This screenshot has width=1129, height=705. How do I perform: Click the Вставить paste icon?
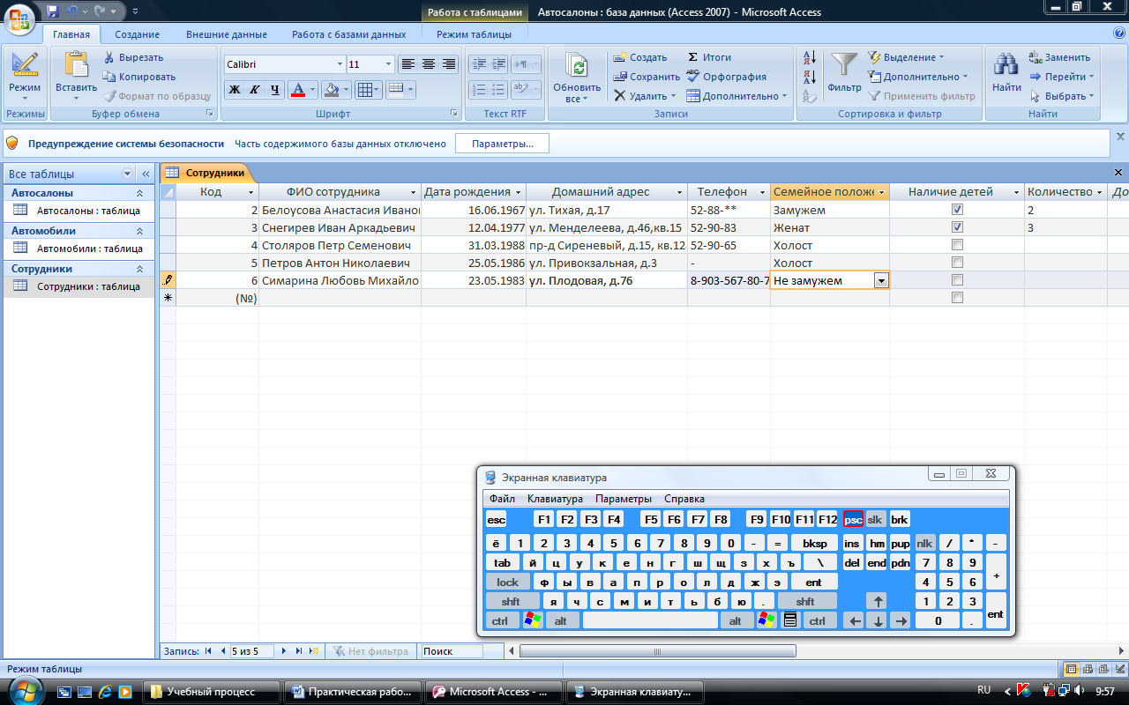click(x=77, y=66)
